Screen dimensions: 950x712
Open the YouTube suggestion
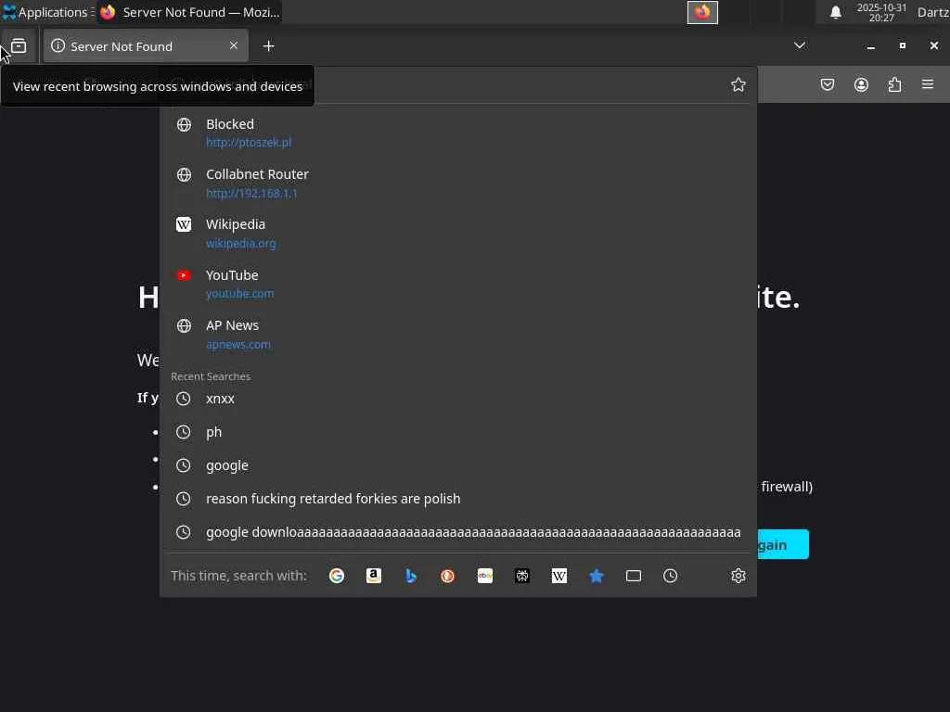[x=458, y=284]
